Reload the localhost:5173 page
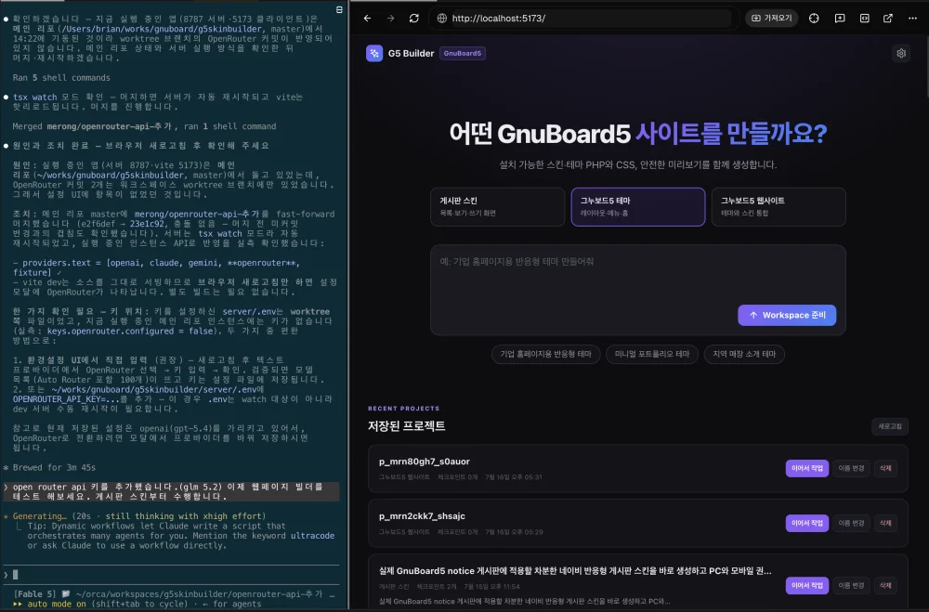This screenshot has width=929, height=612. (x=414, y=19)
